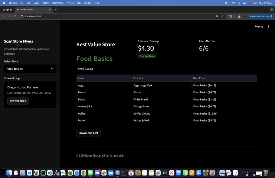Click the Deploy button
This screenshot has width=275, height=178.
pyautogui.click(x=259, y=26)
